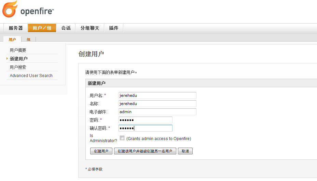Image resolution: width=317 pixels, height=181 pixels.
Task: Open the 服务器 main tab
Action: (x=16, y=28)
